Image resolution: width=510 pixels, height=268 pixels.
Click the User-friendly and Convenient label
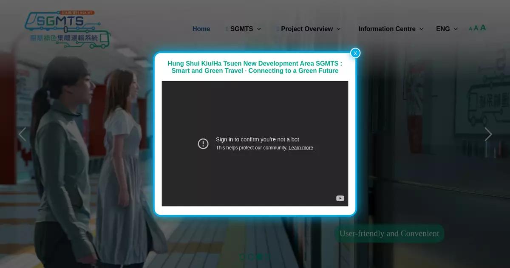(389, 234)
